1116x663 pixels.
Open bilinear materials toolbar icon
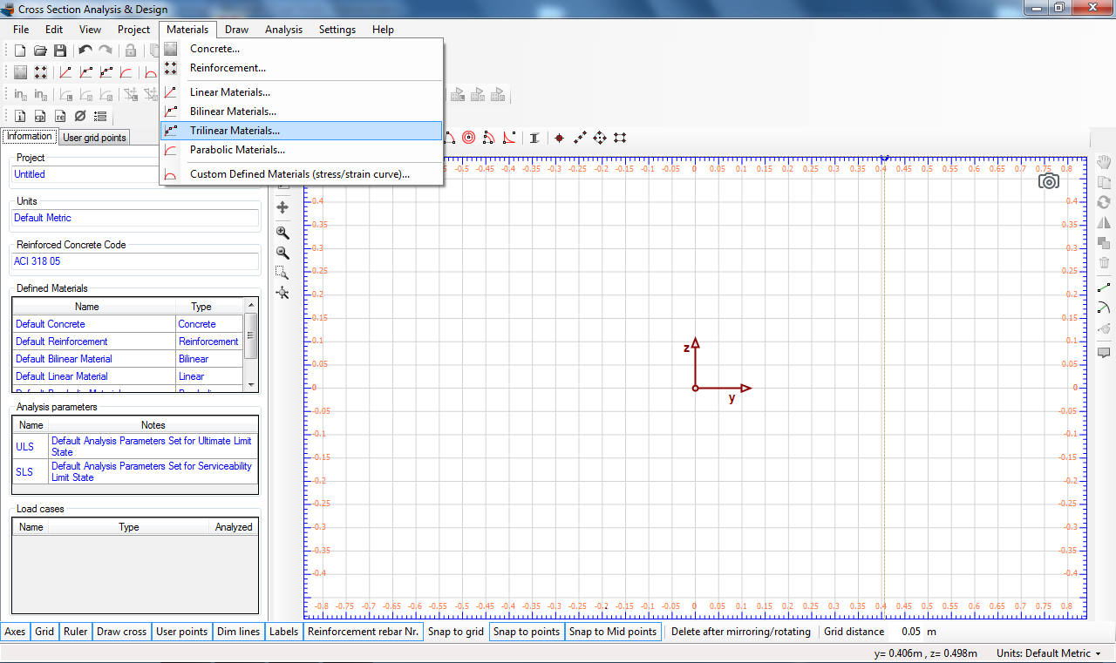click(x=86, y=72)
